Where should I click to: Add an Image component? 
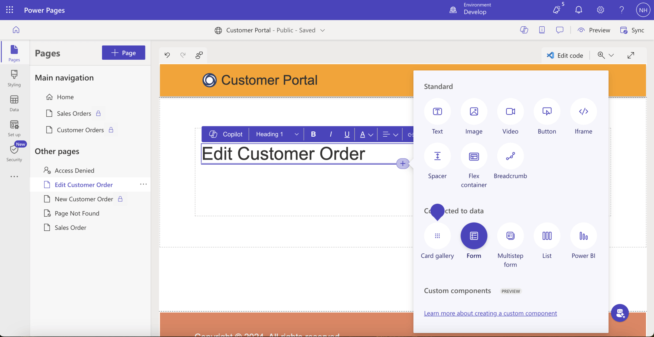pyautogui.click(x=474, y=112)
